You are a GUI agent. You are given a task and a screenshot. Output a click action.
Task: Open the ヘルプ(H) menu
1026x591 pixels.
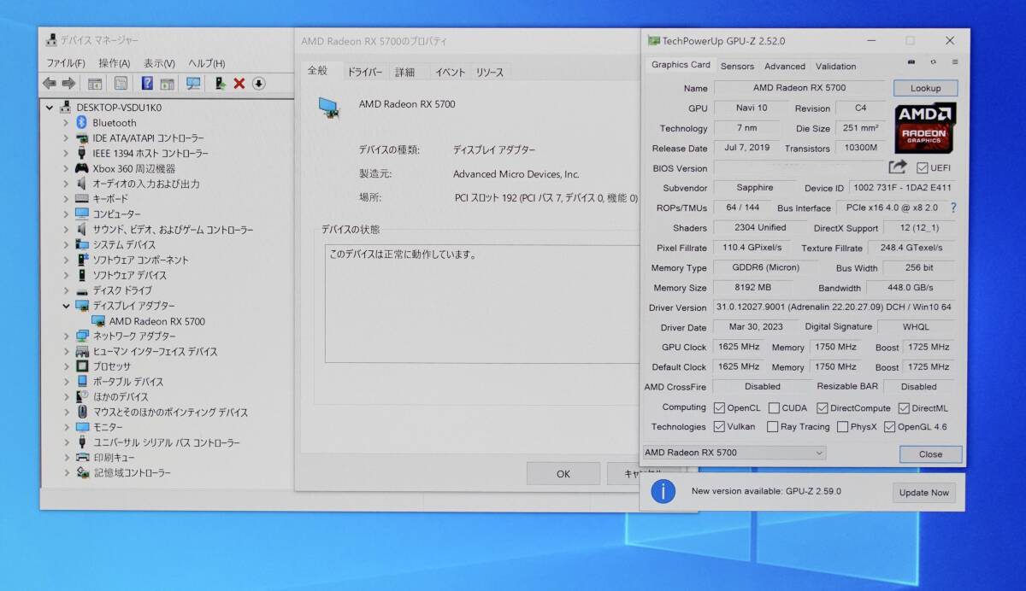206,63
